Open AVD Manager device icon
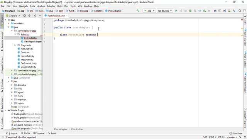This screenshot has width=247, height=139. tap(229, 11)
